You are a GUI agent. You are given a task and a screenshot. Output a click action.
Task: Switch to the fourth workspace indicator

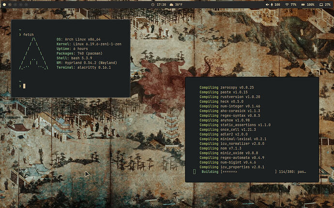(x=21, y=4)
